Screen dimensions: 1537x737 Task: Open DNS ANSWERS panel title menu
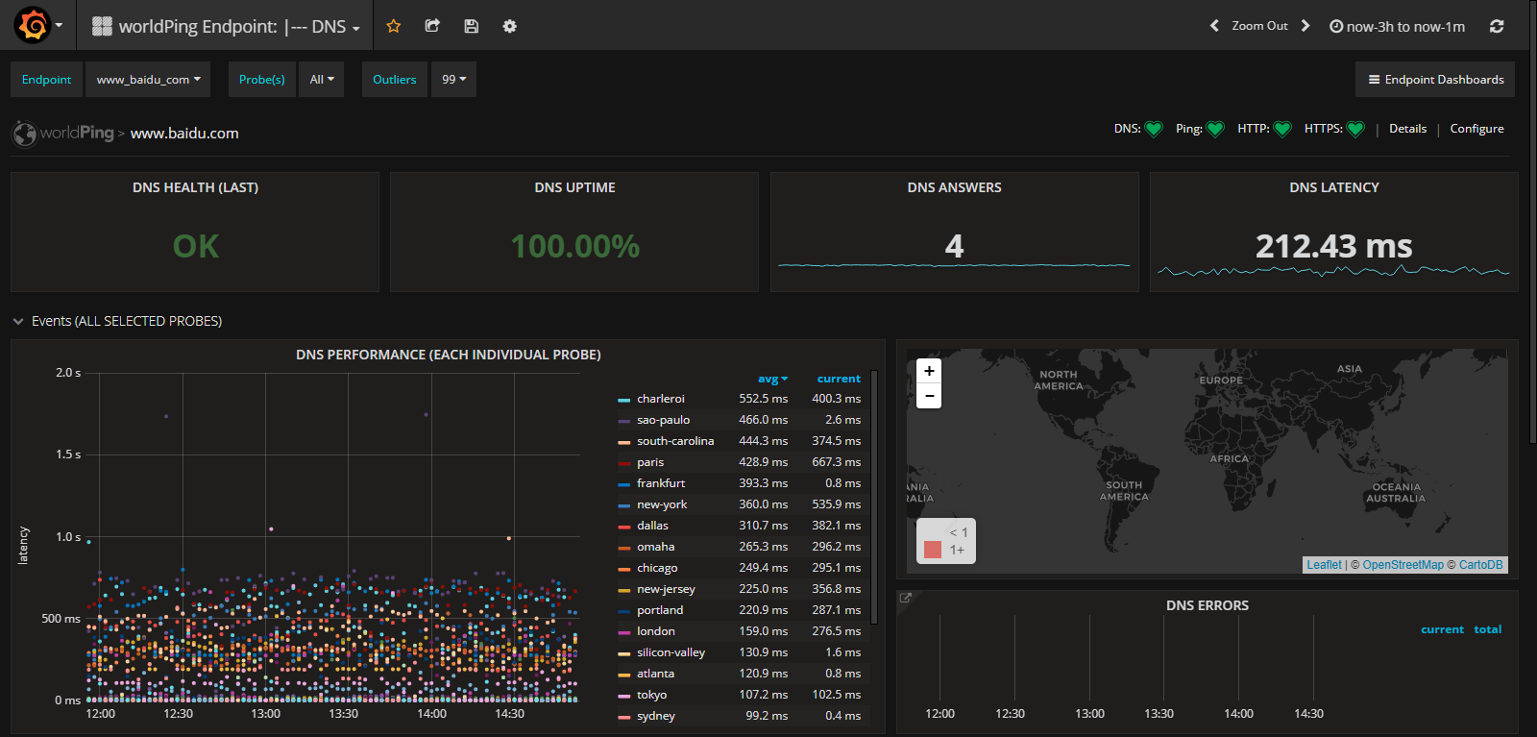coord(954,187)
